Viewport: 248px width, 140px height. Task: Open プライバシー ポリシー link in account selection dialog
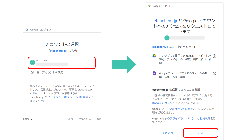pos(61,97)
